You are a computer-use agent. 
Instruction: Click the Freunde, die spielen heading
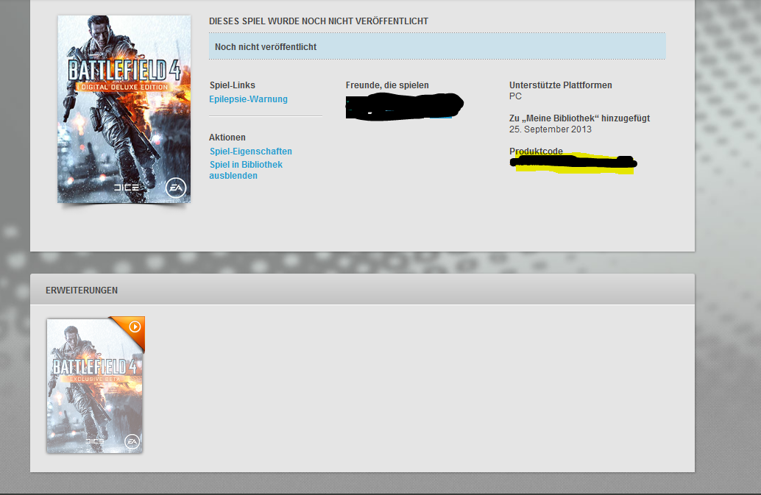pyautogui.click(x=387, y=85)
